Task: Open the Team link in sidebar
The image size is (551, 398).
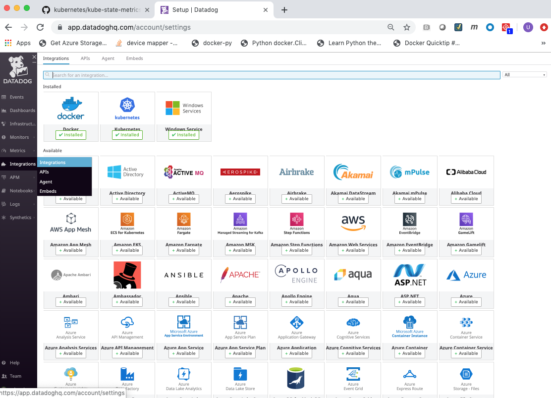Action: tap(15, 376)
